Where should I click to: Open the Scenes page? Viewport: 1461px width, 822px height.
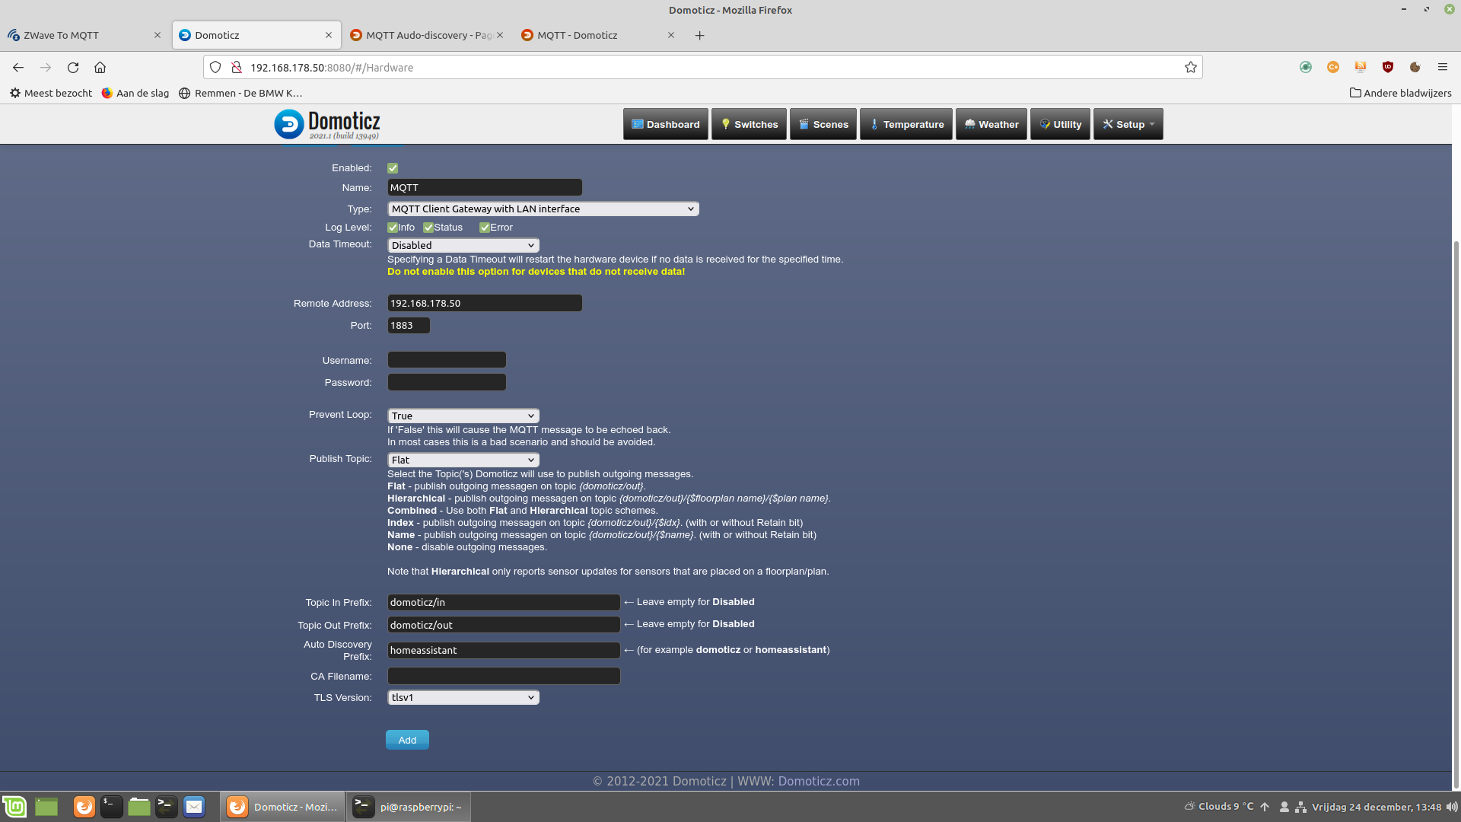(823, 124)
